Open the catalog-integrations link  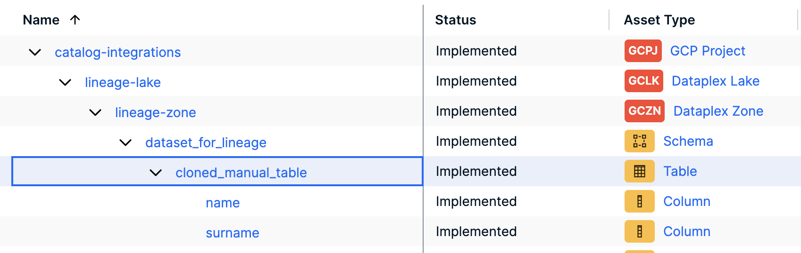point(117,52)
